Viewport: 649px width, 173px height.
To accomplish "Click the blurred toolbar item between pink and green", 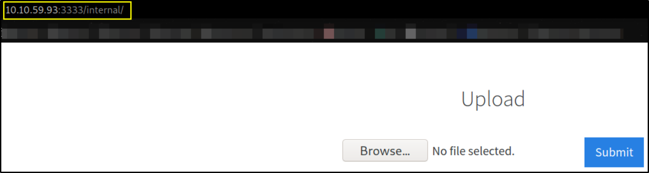I will [x=349, y=33].
